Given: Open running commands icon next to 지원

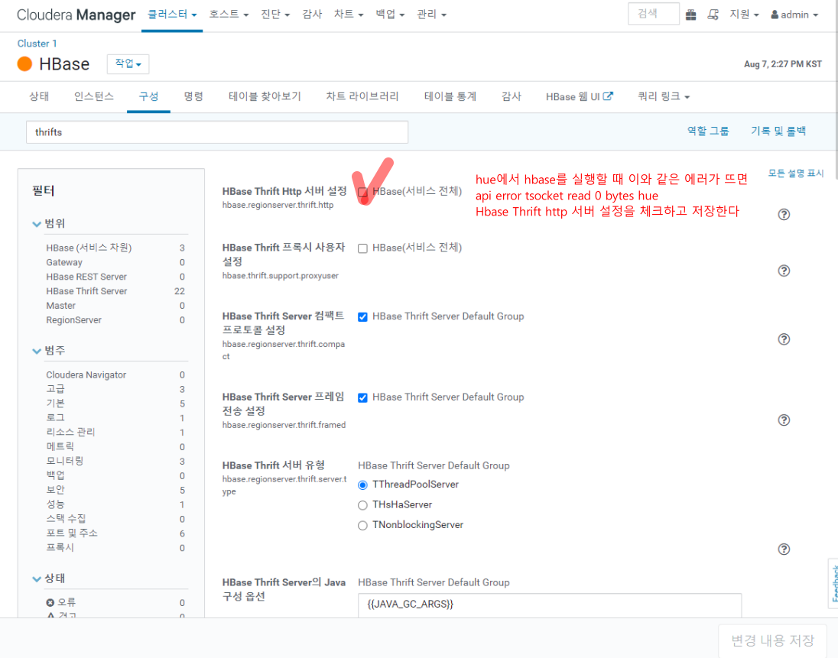Looking at the screenshot, I should [x=713, y=15].
